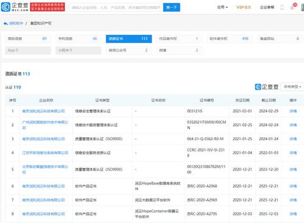Select certificate number 0352021ITSM061R0CMN
Viewport: 304px width, 223px height.
(x=207, y=125)
